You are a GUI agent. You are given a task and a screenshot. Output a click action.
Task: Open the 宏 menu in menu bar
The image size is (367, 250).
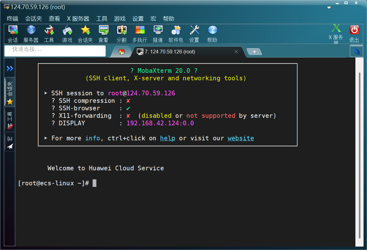153,18
